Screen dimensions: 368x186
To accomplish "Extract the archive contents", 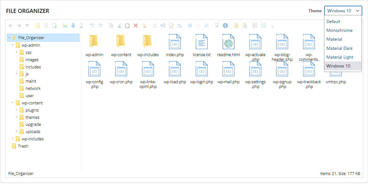I will pyautogui.click(x=245, y=26).
